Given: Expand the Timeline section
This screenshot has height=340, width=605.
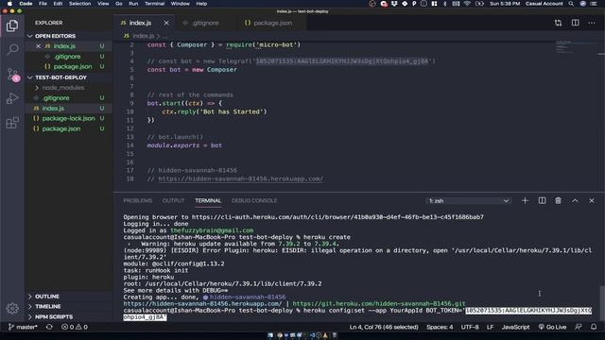Looking at the screenshot, I should coord(48,306).
